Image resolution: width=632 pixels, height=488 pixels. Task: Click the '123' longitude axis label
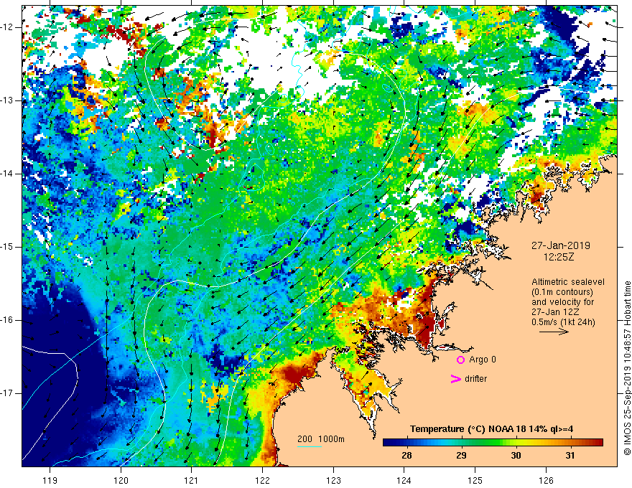(333, 481)
